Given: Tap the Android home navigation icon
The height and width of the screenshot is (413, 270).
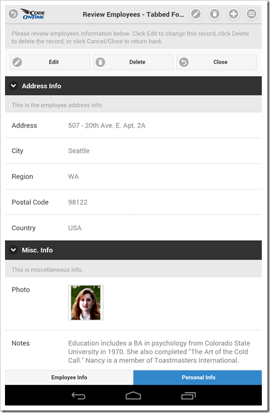Looking at the screenshot, I should [133, 395].
